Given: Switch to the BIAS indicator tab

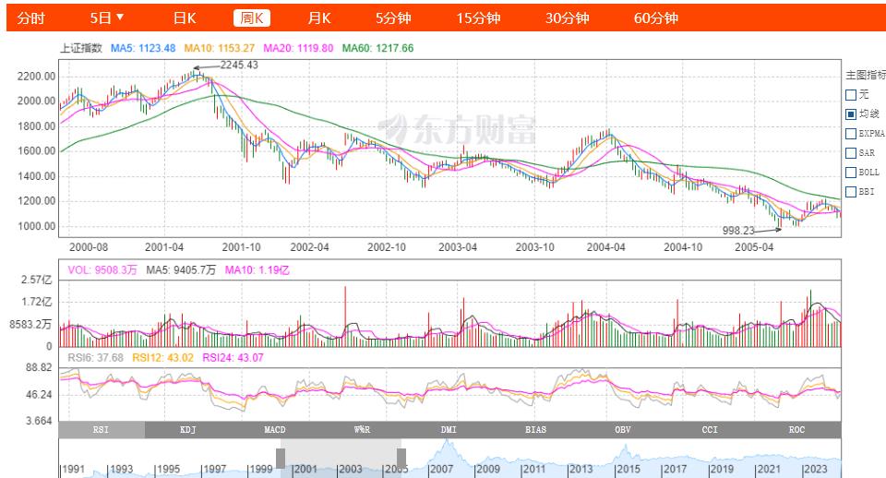Looking at the screenshot, I should (536, 430).
